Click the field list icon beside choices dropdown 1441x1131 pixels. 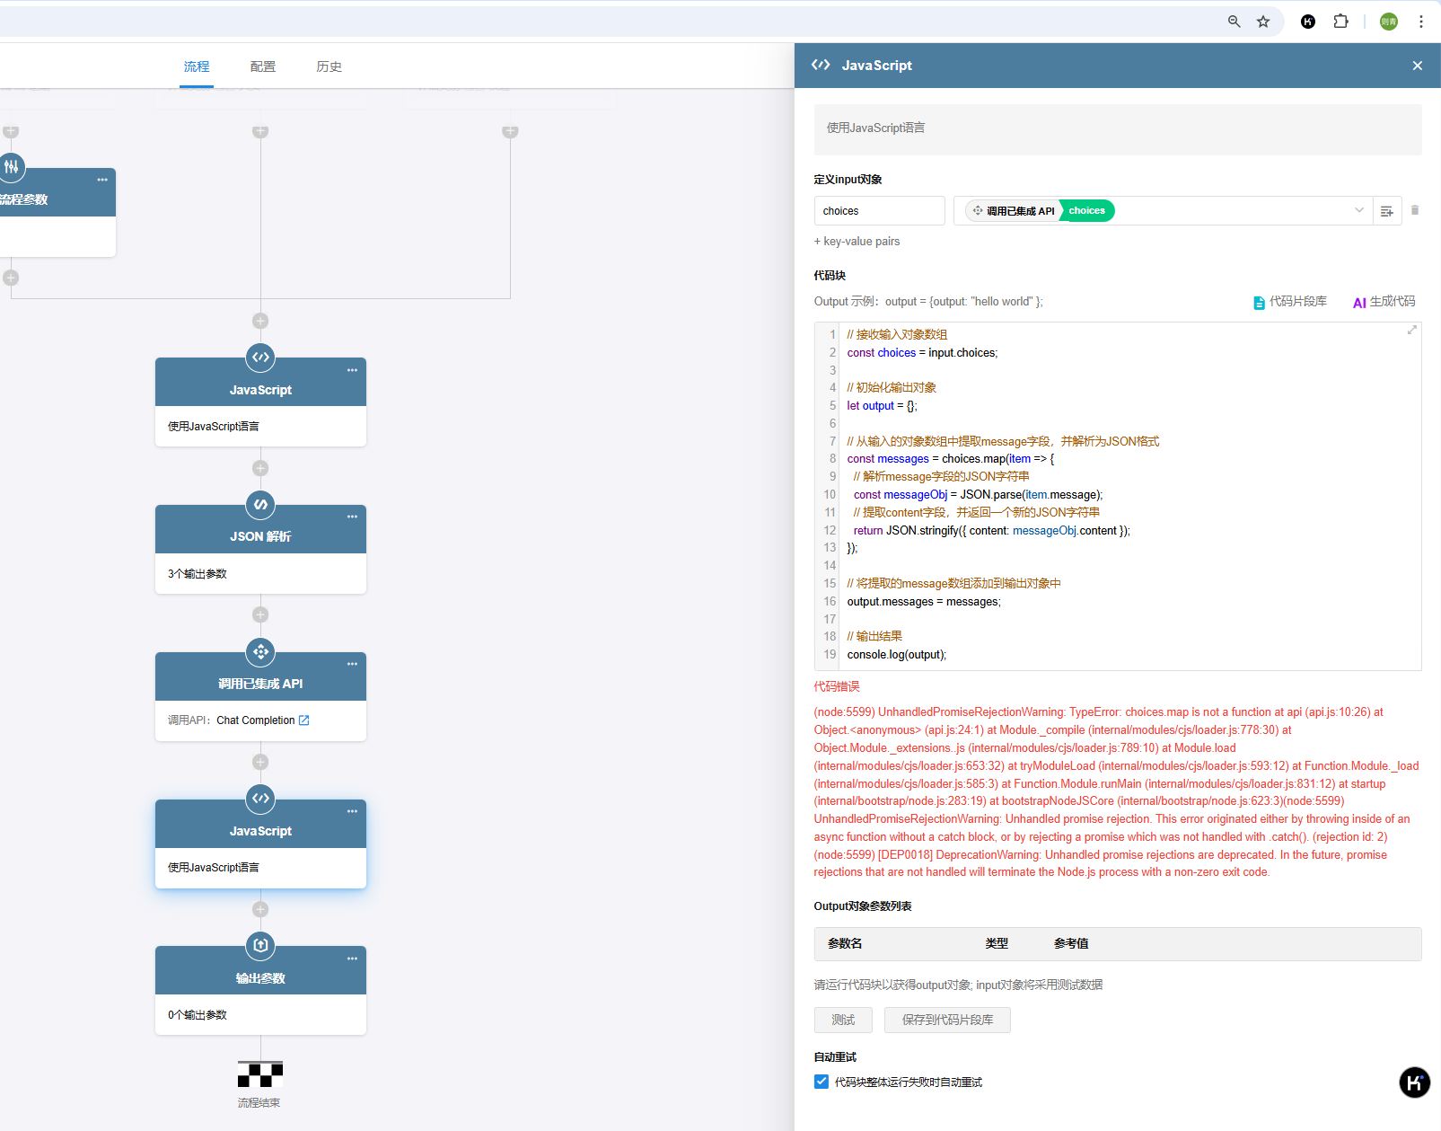coord(1387,211)
